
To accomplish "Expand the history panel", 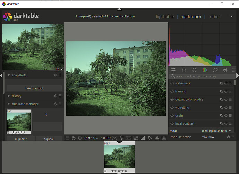I will (17, 96).
